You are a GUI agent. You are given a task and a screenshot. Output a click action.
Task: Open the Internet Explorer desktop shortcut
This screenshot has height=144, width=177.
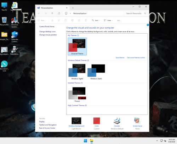pyautogui.click(x=15, y=6)
